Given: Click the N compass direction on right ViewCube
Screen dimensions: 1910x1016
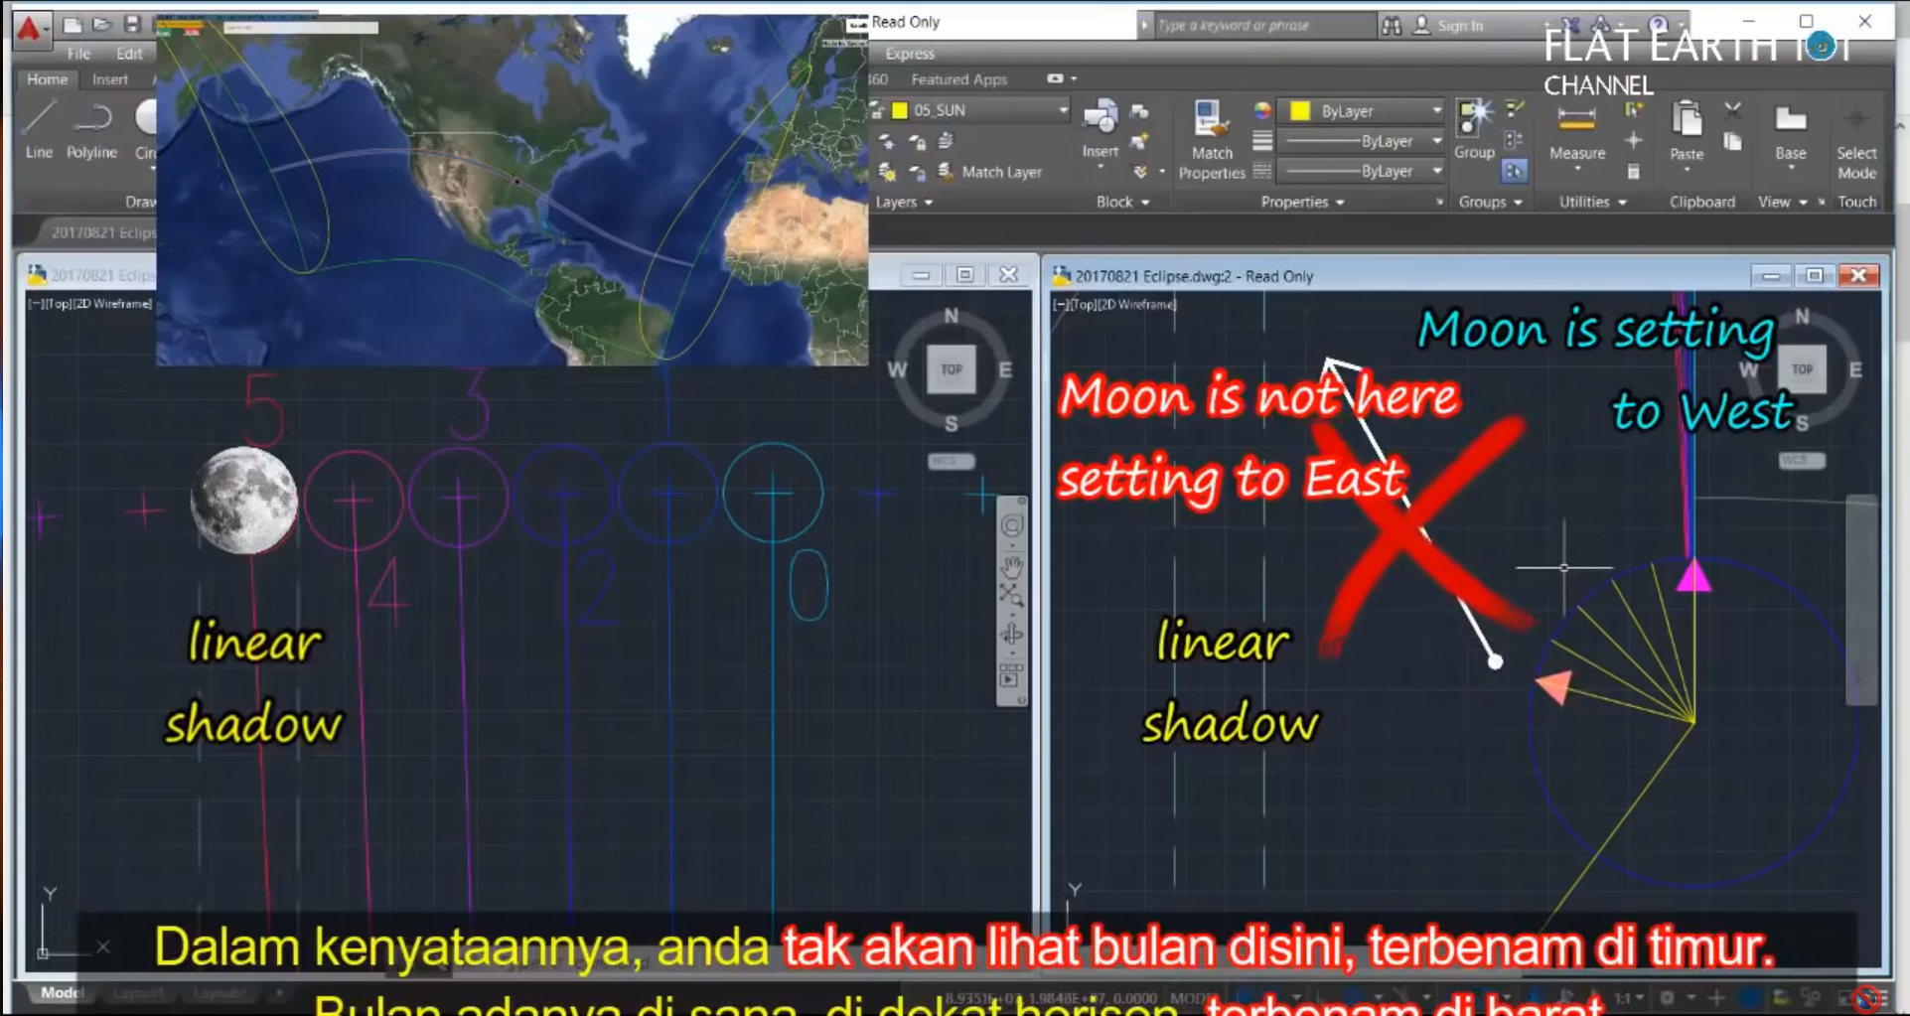Looking at the screenshot, I should click(1802, 316).
